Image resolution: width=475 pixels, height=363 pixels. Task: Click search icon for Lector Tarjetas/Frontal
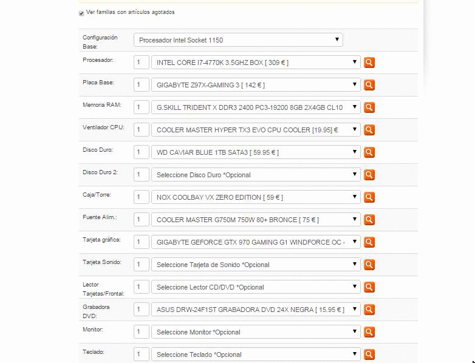(369, 287)
